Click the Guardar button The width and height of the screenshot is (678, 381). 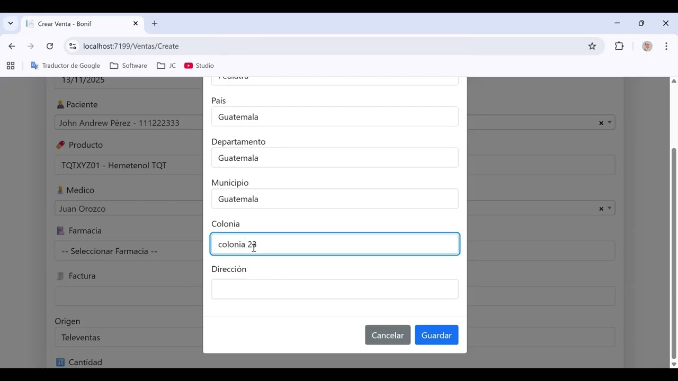436,335
